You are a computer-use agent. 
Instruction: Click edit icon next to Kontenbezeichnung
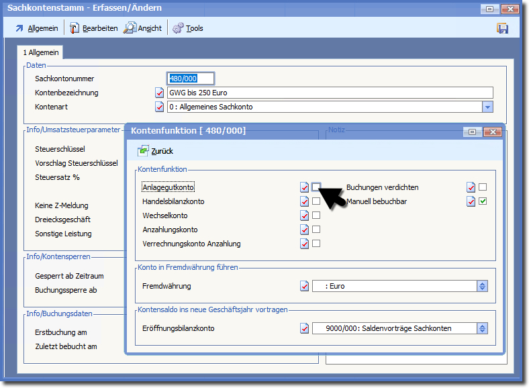(x=160, y=93)
